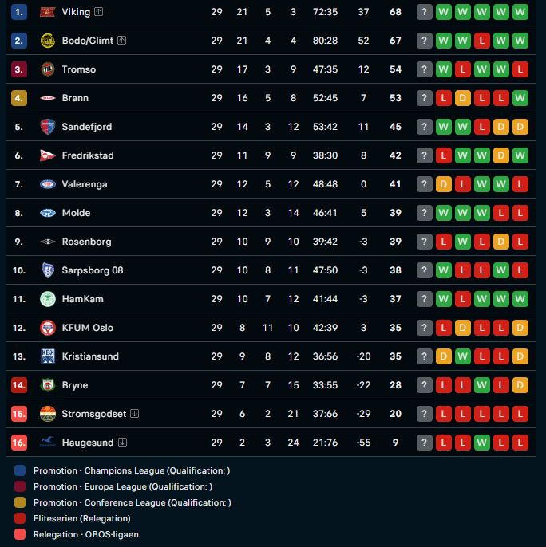The height and width of the screenshot is (547, 546).
Task: Click the rank 1 position badge
Action: click(19, 12)
